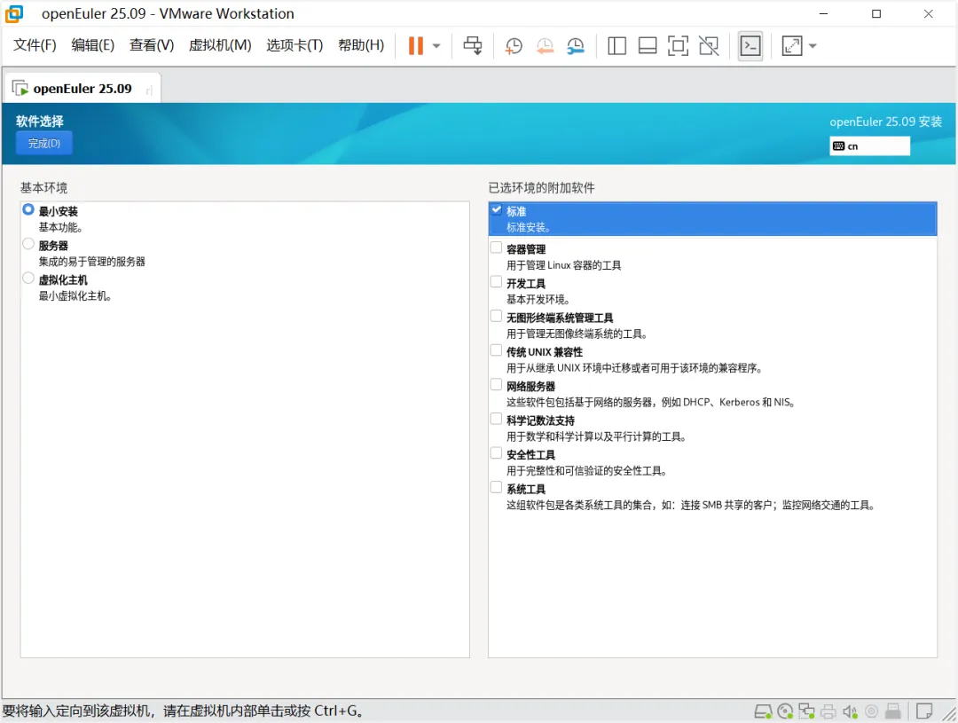958x723 pixels.
Task: Check the 网络服务器 checkbox
Action: pos(496,384)
